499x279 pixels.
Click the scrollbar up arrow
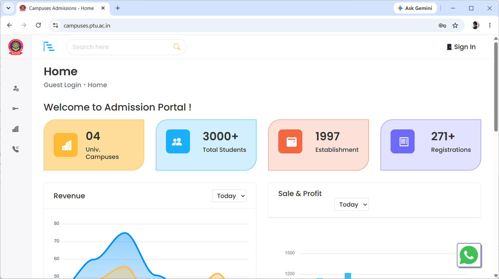(496, 38)
